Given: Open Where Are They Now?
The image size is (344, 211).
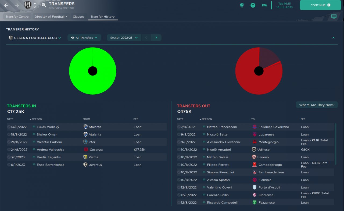Looking at the screenshot, I should pyautogui.click(x=317, y=105).
